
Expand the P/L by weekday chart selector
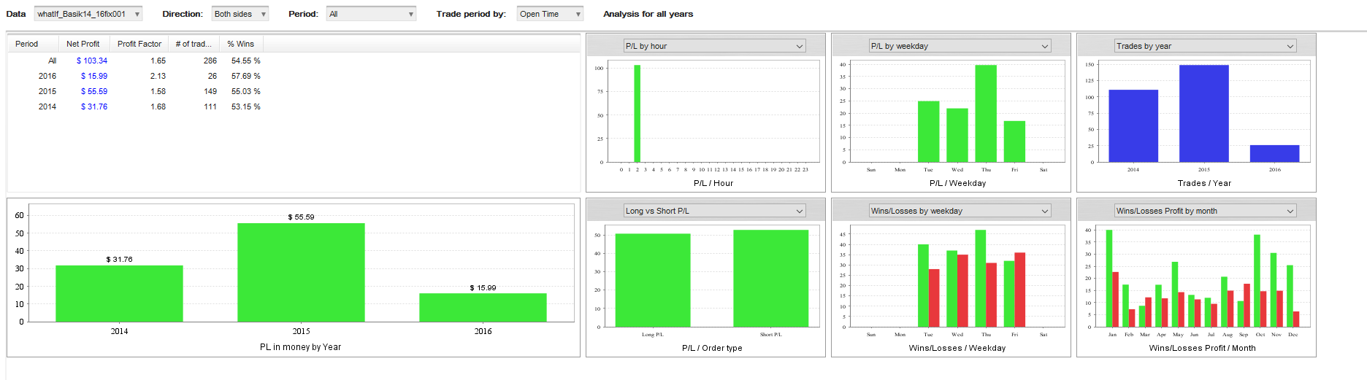960,46
